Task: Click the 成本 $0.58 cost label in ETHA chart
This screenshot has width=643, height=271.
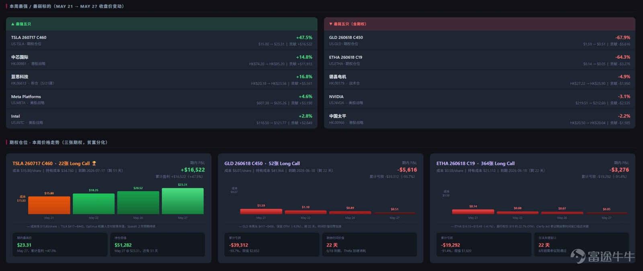Action: click(446, 194)
